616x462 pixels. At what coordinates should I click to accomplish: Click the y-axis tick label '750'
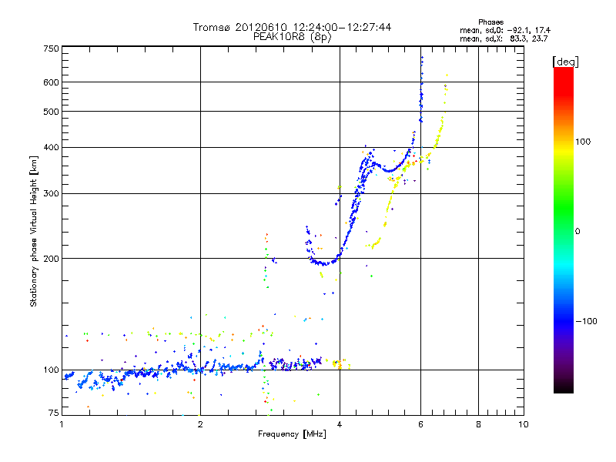coord(51,49)
